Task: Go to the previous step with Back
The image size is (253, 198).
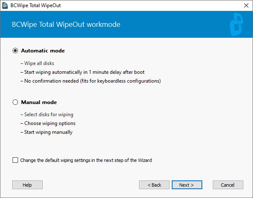Action: click(x=154, y=185)
